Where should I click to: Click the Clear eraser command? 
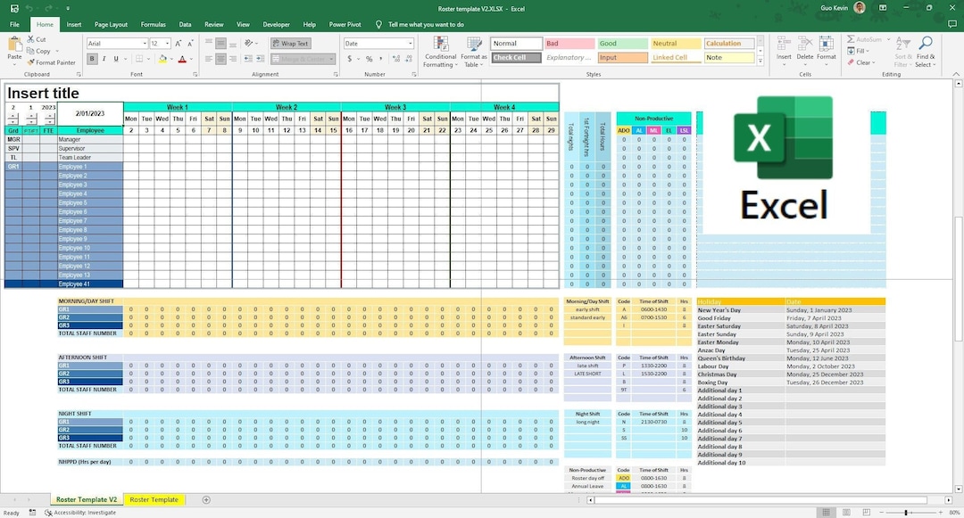coord(860,62)
